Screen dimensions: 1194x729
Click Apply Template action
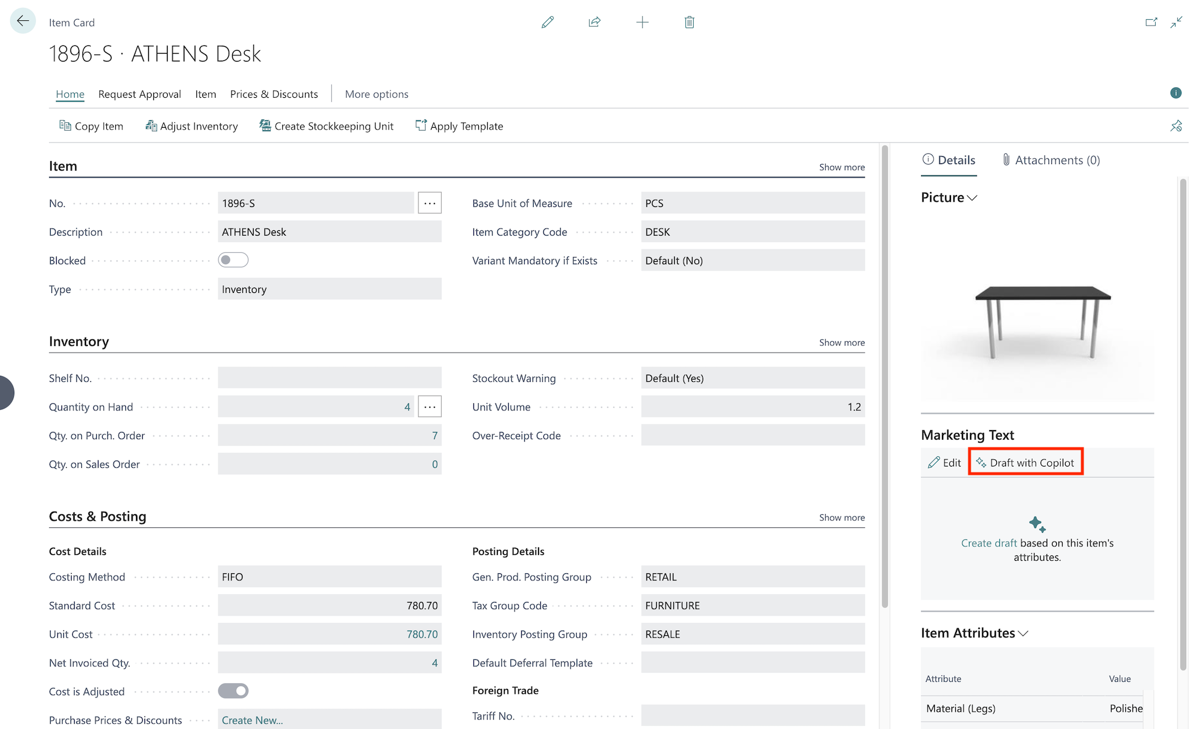pos(459,126)
